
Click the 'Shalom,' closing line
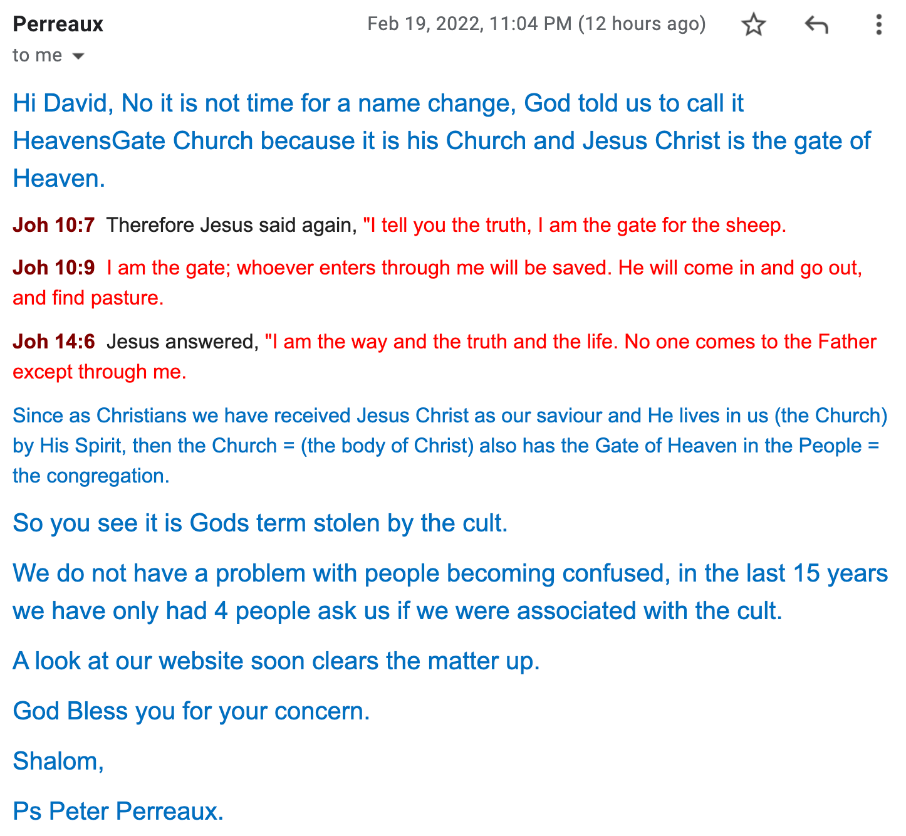coord(57,761)
